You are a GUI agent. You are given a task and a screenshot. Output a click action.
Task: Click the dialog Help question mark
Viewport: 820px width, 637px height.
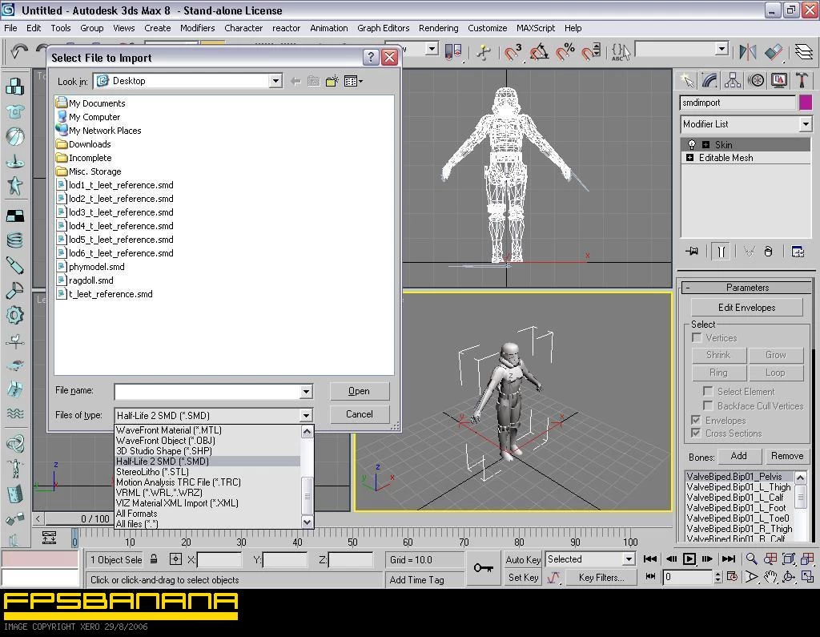[x=371, y=57]
